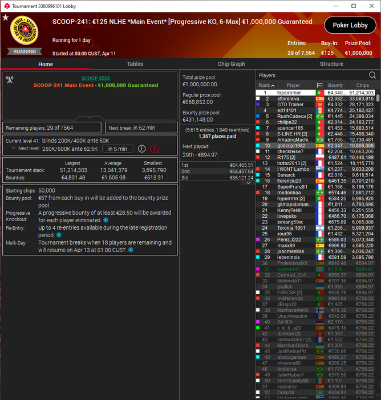Screen dimensions: 381x400
Task: Click the blue color tag beside GTO Trainer
Action: point(258,105)
